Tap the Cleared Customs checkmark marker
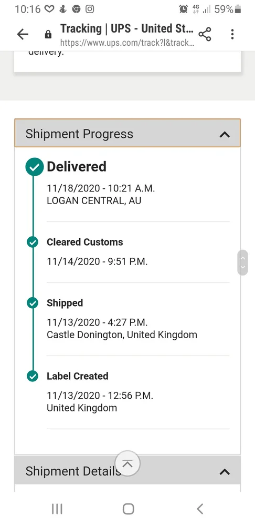The width and height of the screenshot is (255, 526). [x=33, y=242]
